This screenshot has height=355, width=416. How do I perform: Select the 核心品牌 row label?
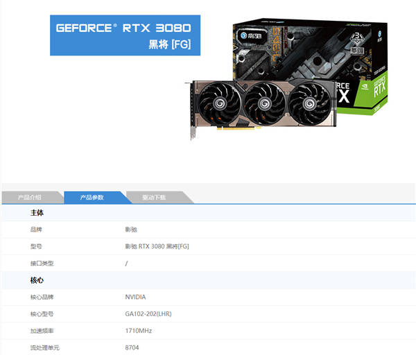pyautogui.click(x=42, y=297)
